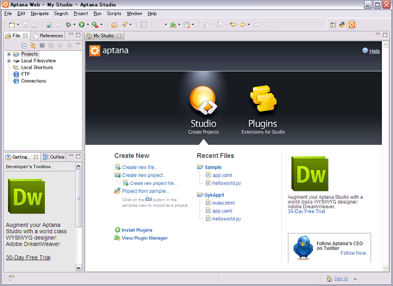Select FTP in the File tree
The width and height of the screenshot is (393, 286).
25,74
